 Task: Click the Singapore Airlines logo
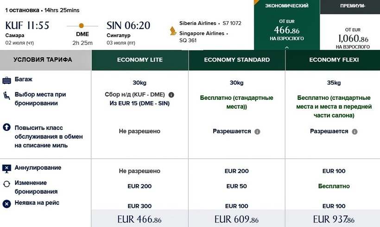[x=173, y=31]
